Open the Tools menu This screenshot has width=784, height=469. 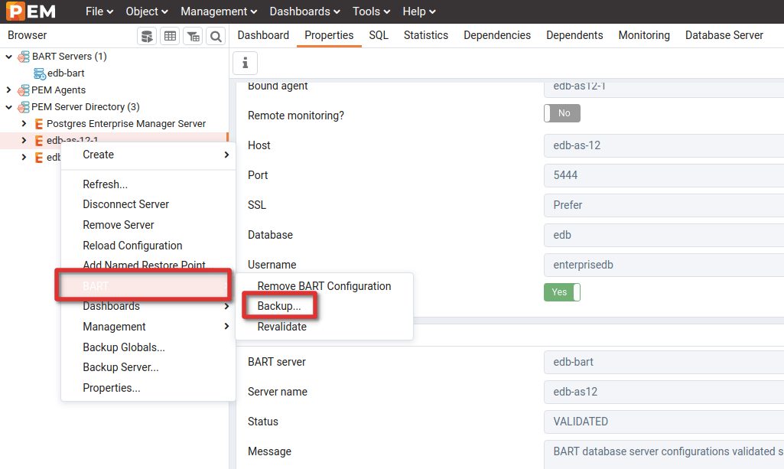(x=371, y=11)
